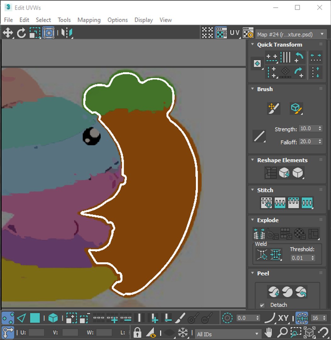Viewport: 331px width, 340px height.
Task: Toggle show map in viewport icon
Action: (x=221, y=33)
